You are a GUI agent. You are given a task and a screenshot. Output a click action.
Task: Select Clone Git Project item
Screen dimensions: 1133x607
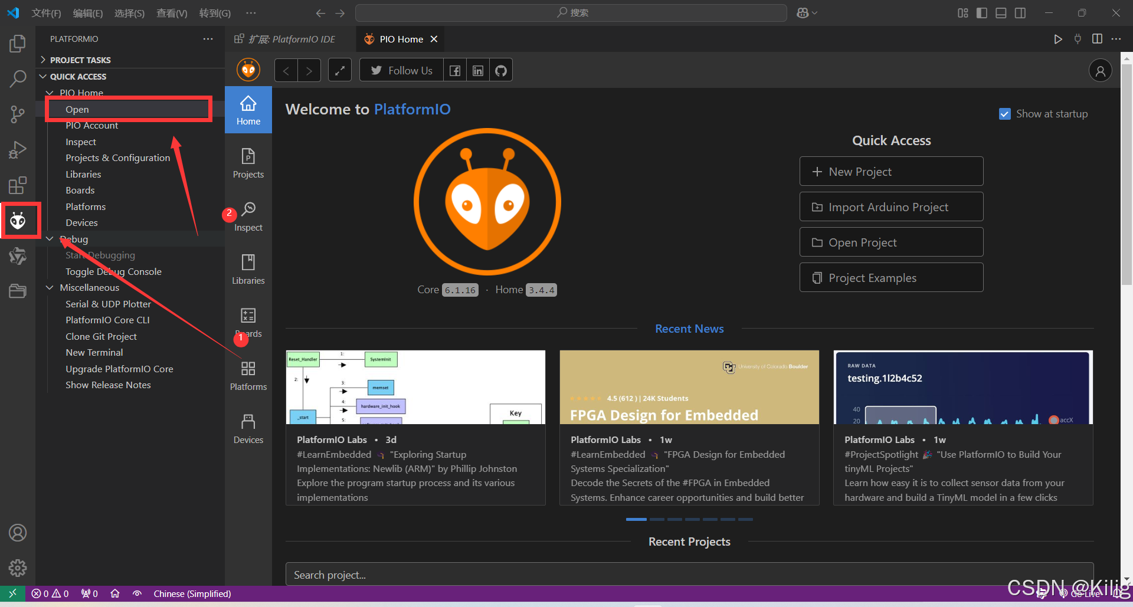[101, 336]
